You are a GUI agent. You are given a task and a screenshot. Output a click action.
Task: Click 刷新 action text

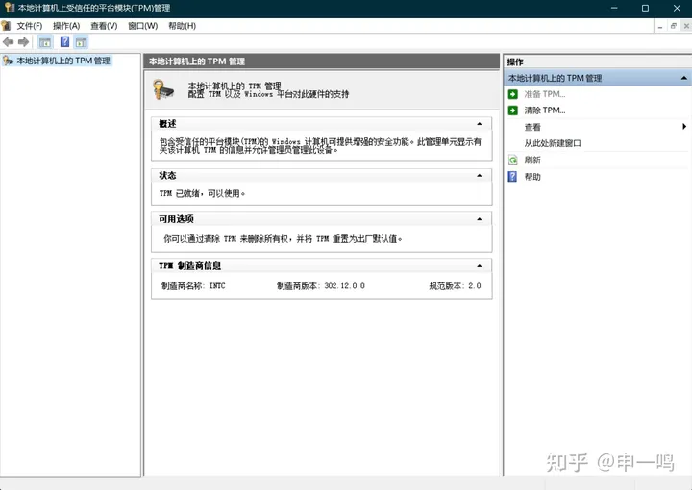click(x=532, y=160)
